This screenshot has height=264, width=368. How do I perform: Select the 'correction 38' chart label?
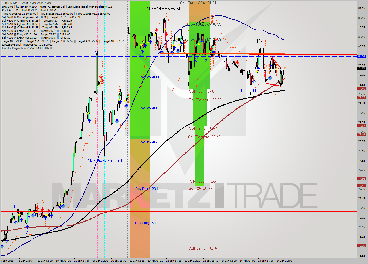(x=150, y=77)
